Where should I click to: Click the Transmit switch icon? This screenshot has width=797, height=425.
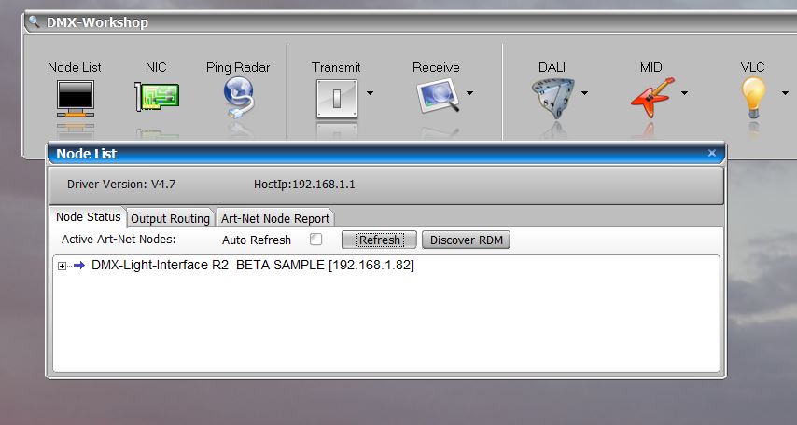click(336, 96)
